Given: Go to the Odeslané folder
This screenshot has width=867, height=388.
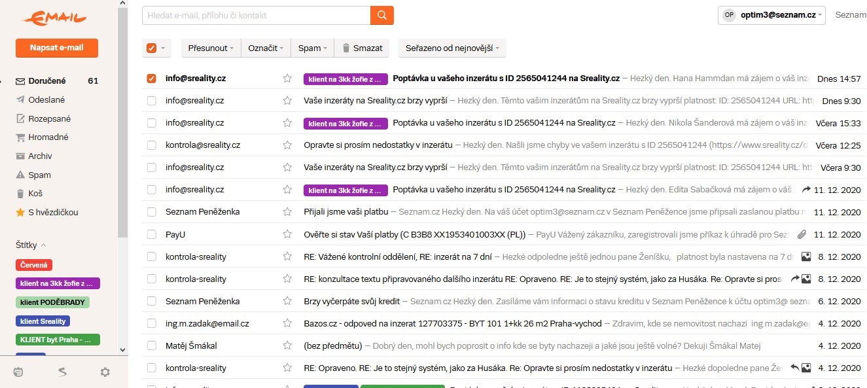Looking at the screenshot, I should [x=46, y=100].
